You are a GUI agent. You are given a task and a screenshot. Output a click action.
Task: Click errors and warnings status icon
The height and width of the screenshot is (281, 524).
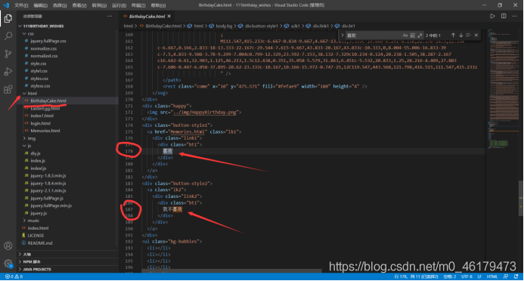[x=14, y=276]
